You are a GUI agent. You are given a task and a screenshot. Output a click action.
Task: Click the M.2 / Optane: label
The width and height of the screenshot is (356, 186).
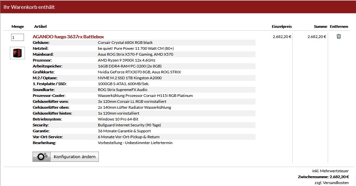[x=45, y=78]
